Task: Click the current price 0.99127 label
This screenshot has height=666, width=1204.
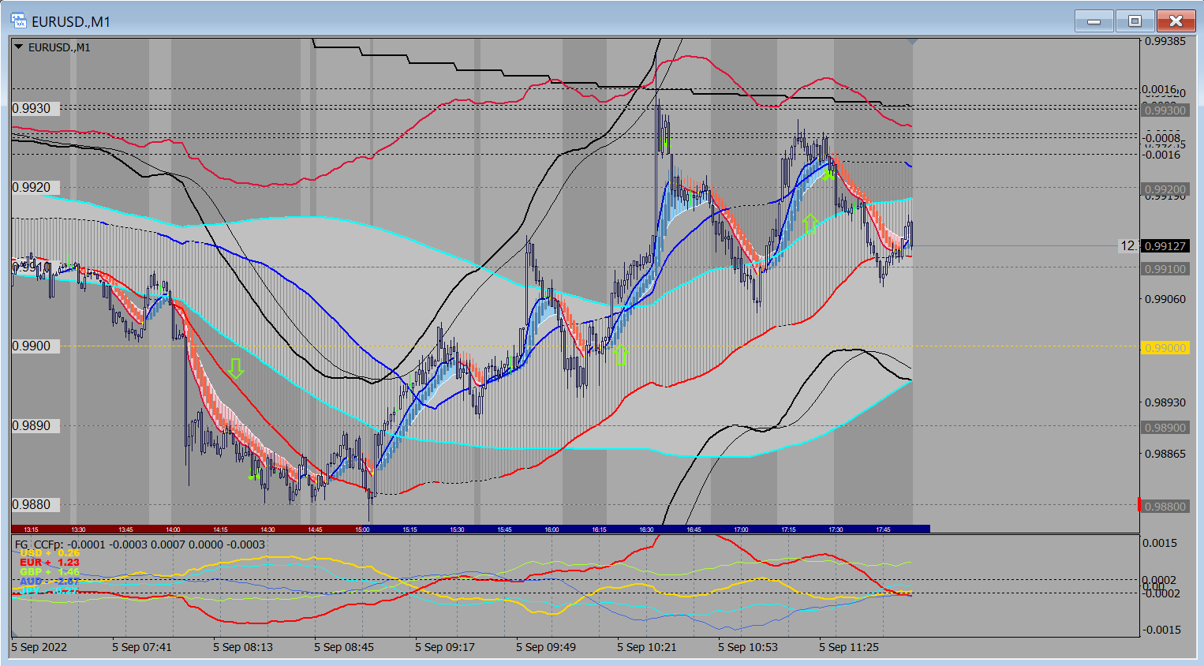Action: pos(1165,246)
